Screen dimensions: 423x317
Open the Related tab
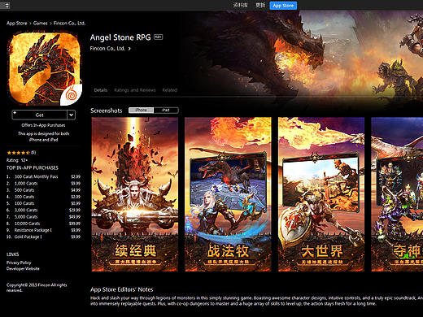point(170,90)
